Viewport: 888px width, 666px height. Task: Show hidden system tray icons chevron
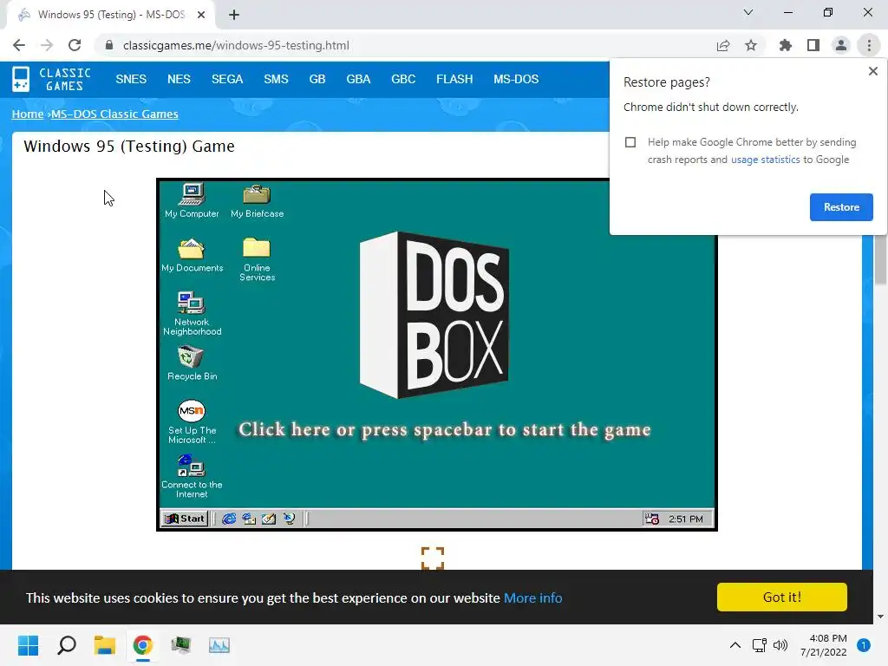(x=735, y=645)
